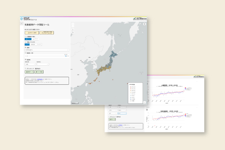The height and width of the screenshot is (150, 225).
Task: Click the green マップ画像 download button
Action: [39, 72]
